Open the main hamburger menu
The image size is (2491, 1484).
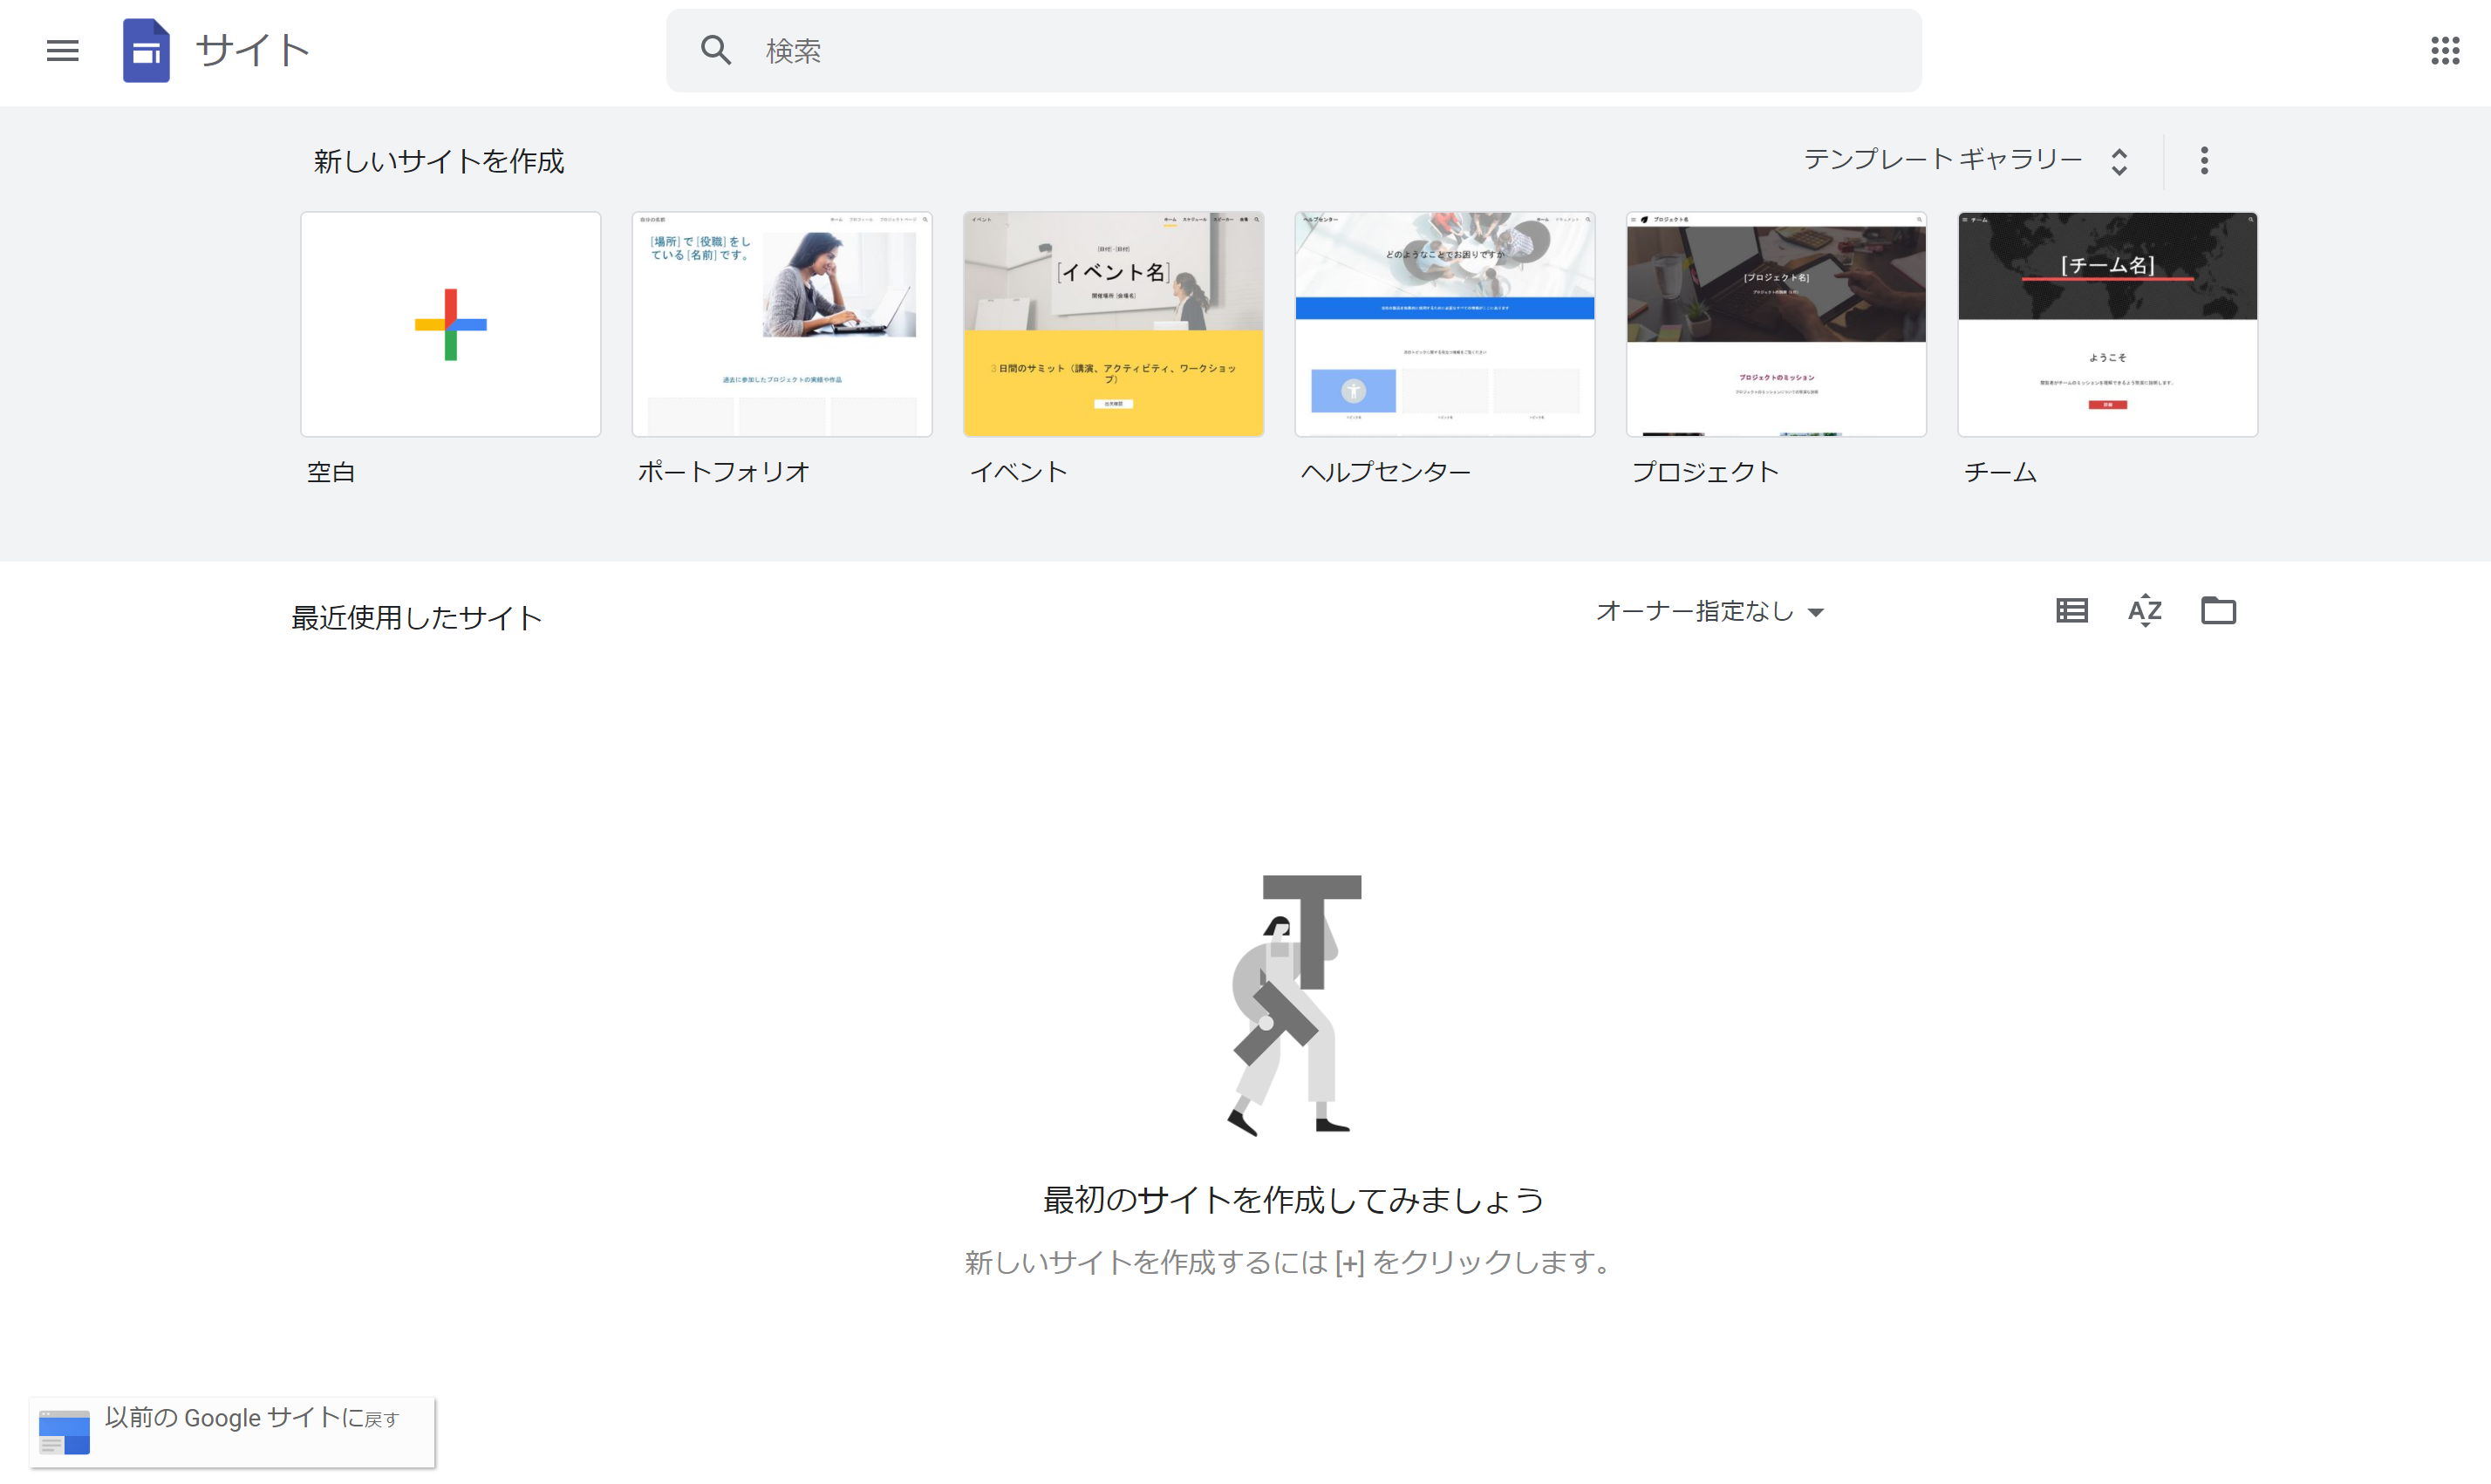[62, 50]
